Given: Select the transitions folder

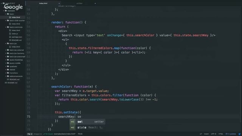Looking at the screenshot, I should coord(14,73).
